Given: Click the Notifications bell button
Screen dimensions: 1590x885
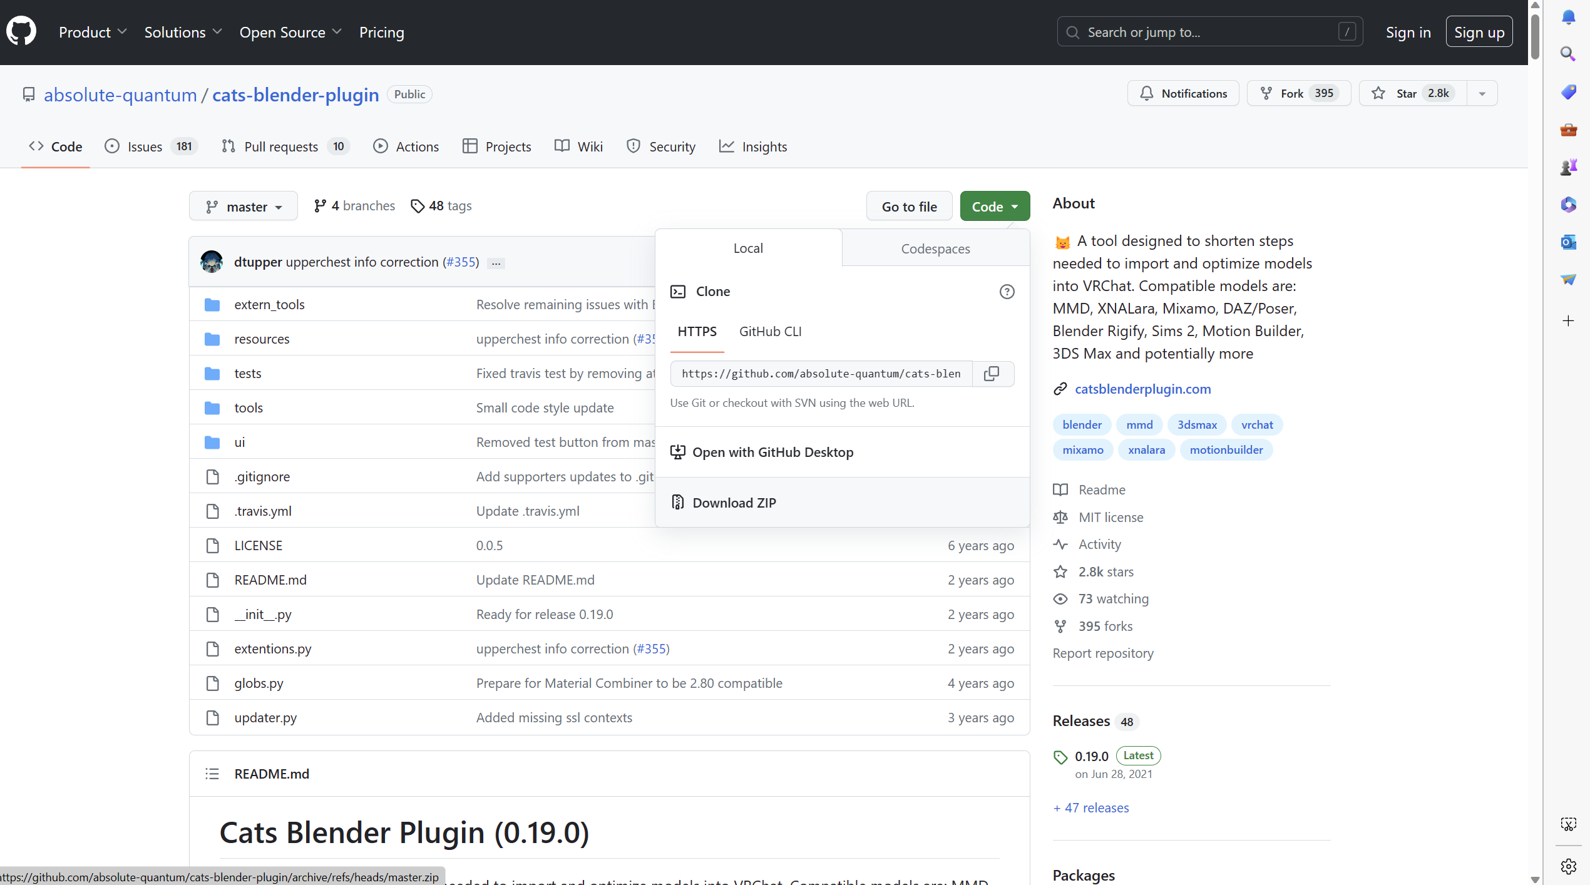Looking at the screenshot, I should coord(1183,93).
